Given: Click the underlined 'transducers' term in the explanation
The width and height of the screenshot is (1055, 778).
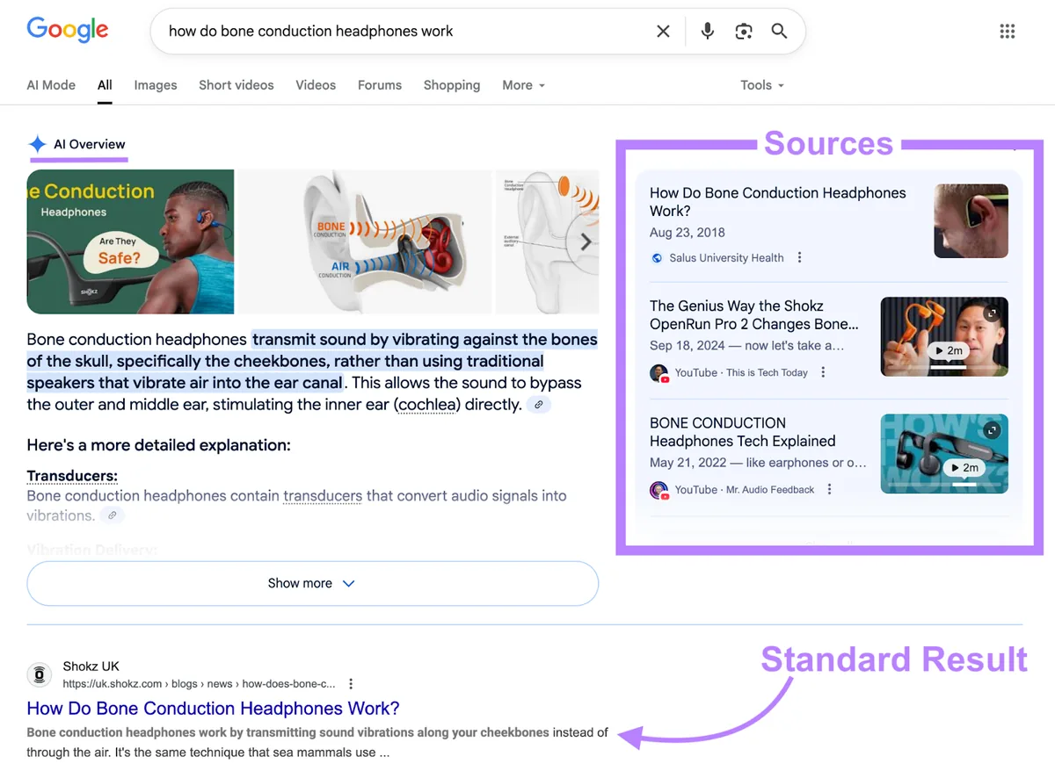Looking at the screenshot, I should [323, 496].
